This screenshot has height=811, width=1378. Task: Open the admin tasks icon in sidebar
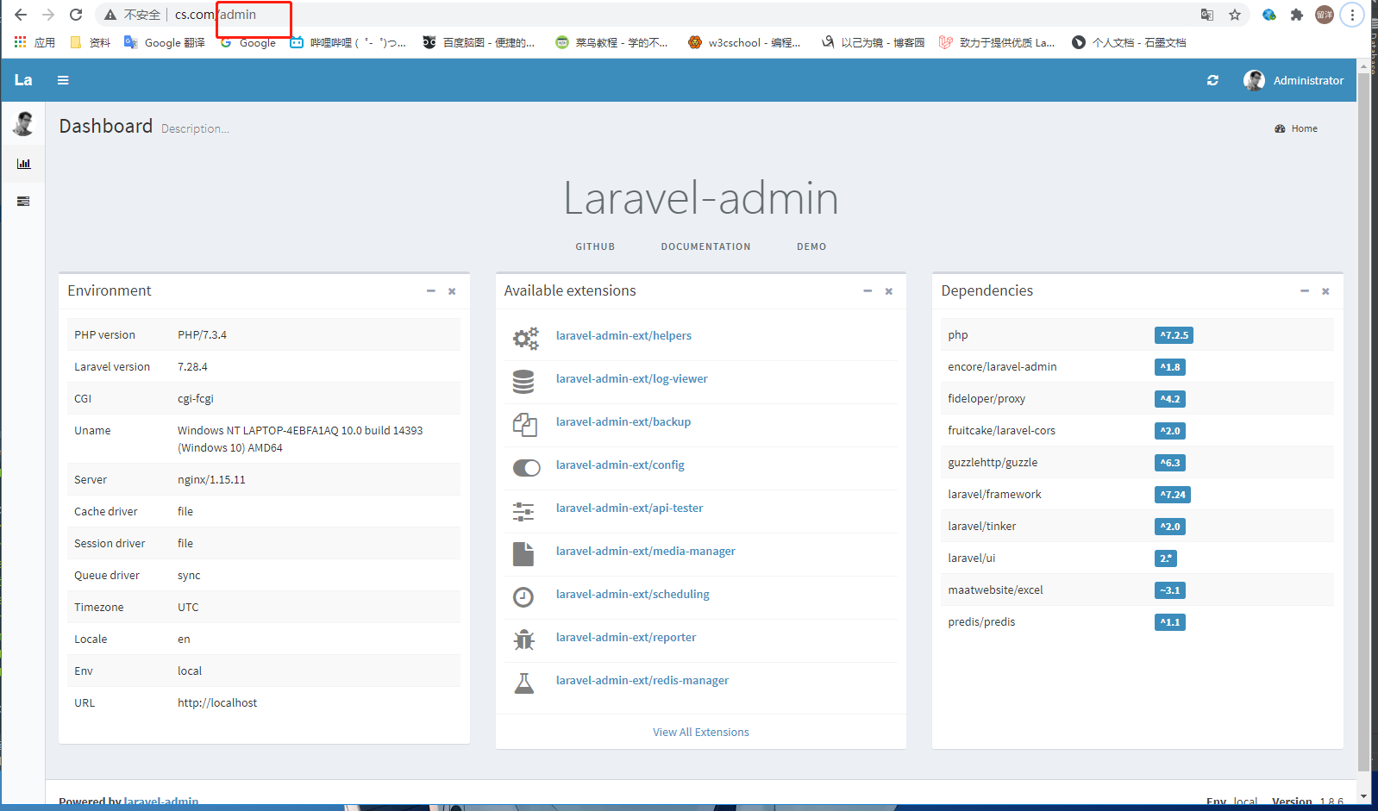pyautogui.click(x=23, y=202)
